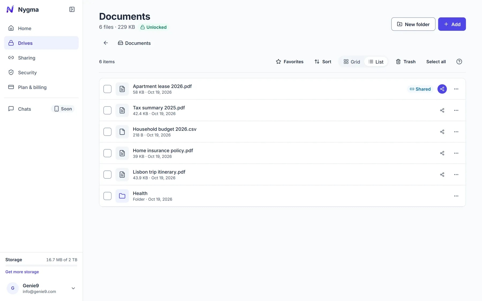Click the storage usage progress bar
Screen dimensions: 482x301
41,265
